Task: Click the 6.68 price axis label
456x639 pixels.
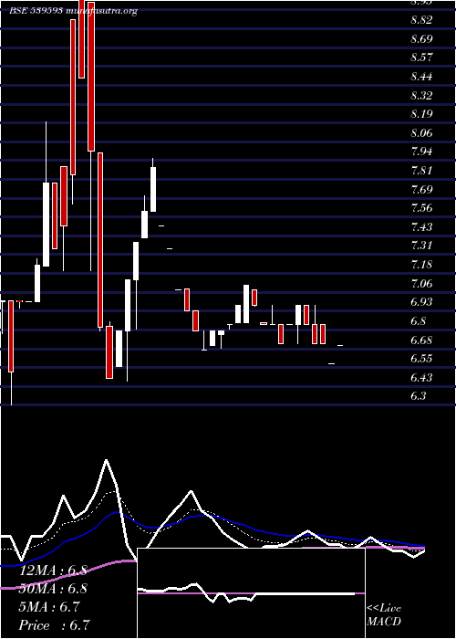Action: tap(421, 340)
